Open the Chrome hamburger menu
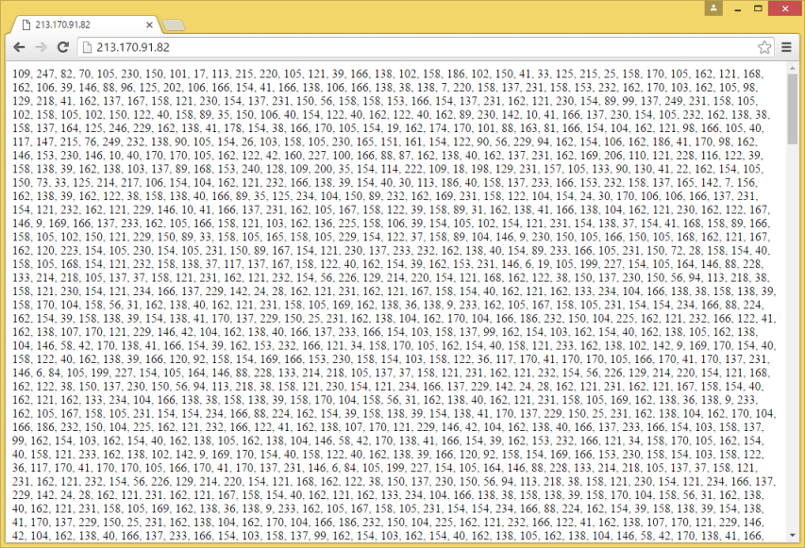The image size is (805, 548). (x=786, y=47)
